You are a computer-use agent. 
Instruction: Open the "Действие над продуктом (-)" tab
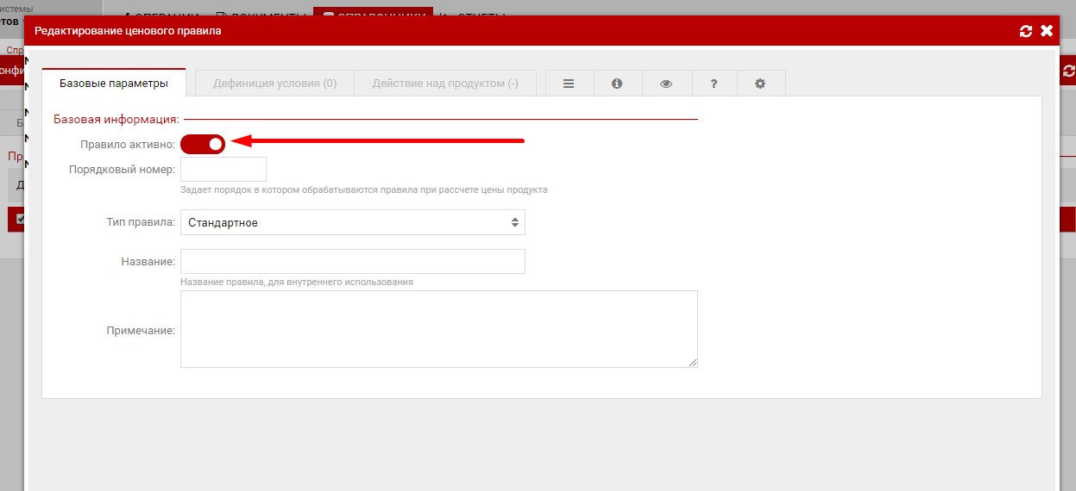pyautogui.click(x=444, y=84)
